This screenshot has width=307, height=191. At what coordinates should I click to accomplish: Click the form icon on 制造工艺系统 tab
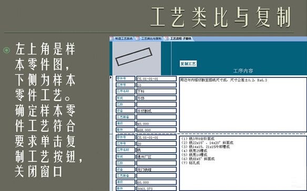pos(111,39)
